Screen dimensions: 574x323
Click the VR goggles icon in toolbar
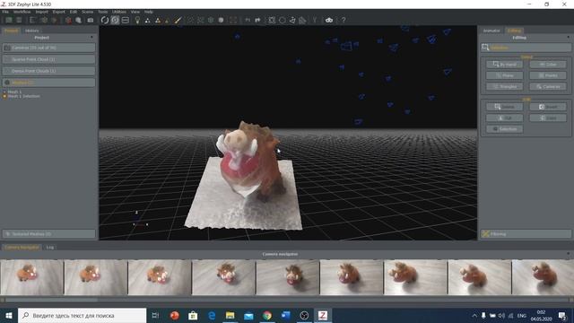coord(329,20)
